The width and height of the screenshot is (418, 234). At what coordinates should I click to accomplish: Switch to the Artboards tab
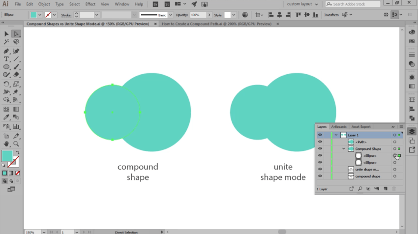[x=339, y=127]
